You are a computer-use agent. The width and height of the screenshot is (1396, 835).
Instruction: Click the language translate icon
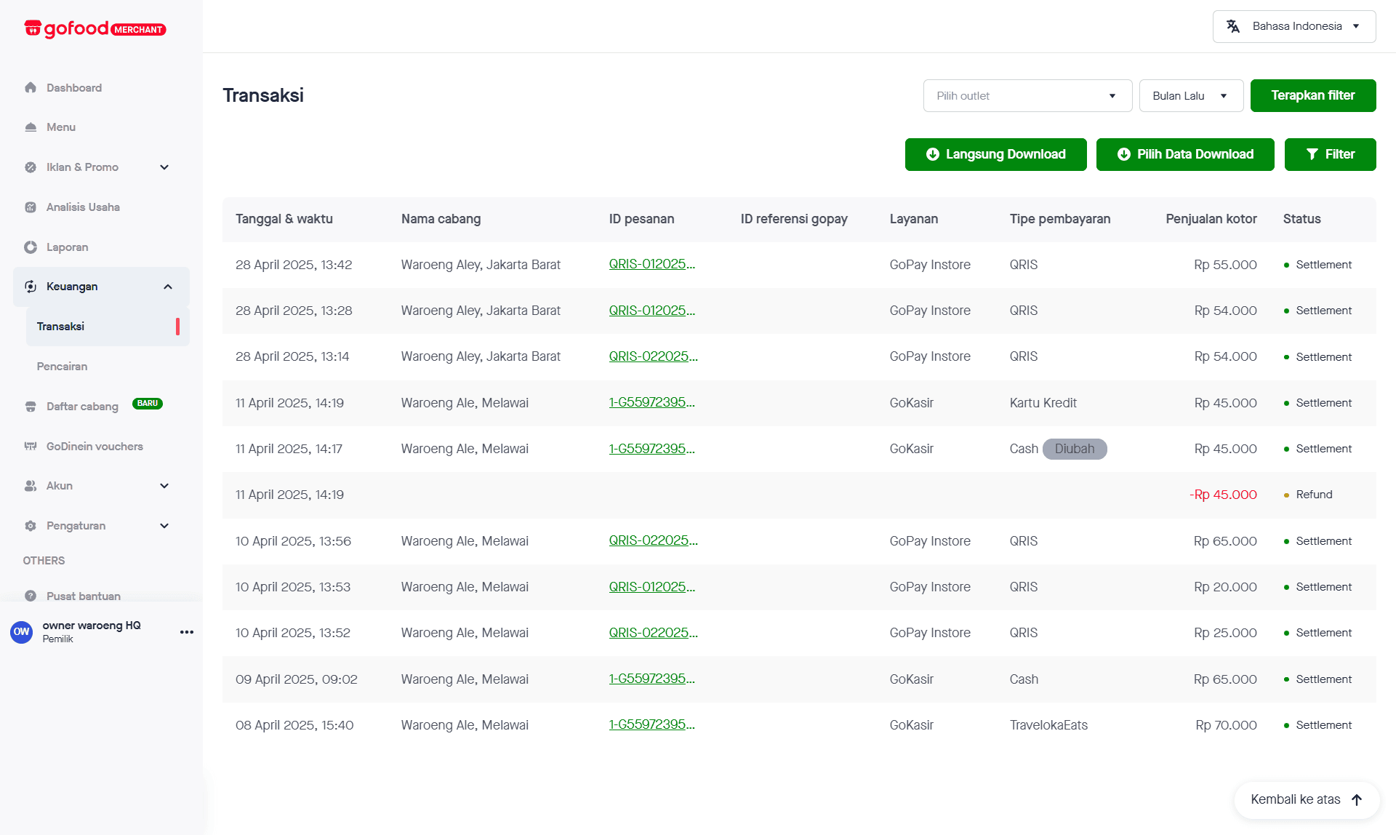1233,26
